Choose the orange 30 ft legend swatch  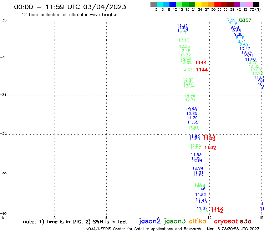pos(211,4)
